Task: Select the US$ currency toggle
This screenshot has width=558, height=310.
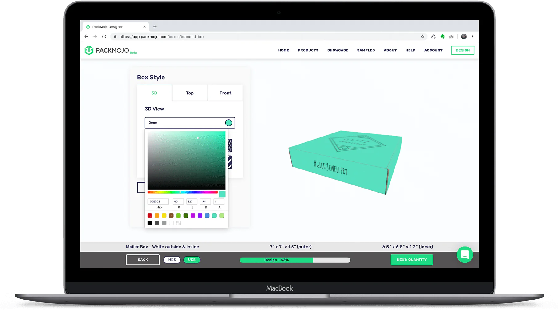Action: click(192, 260)
